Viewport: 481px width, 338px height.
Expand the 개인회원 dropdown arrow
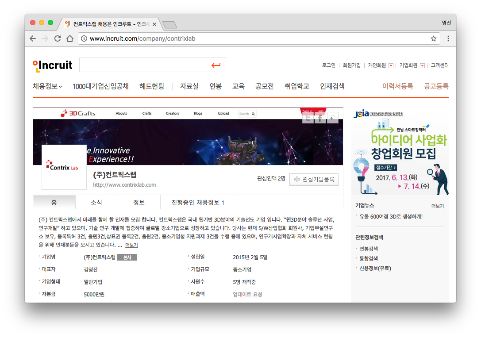391,65
